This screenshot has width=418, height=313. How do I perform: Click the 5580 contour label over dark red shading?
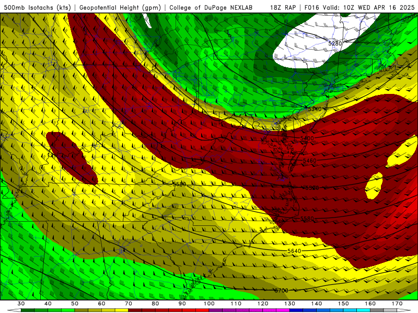click(307, 219)
